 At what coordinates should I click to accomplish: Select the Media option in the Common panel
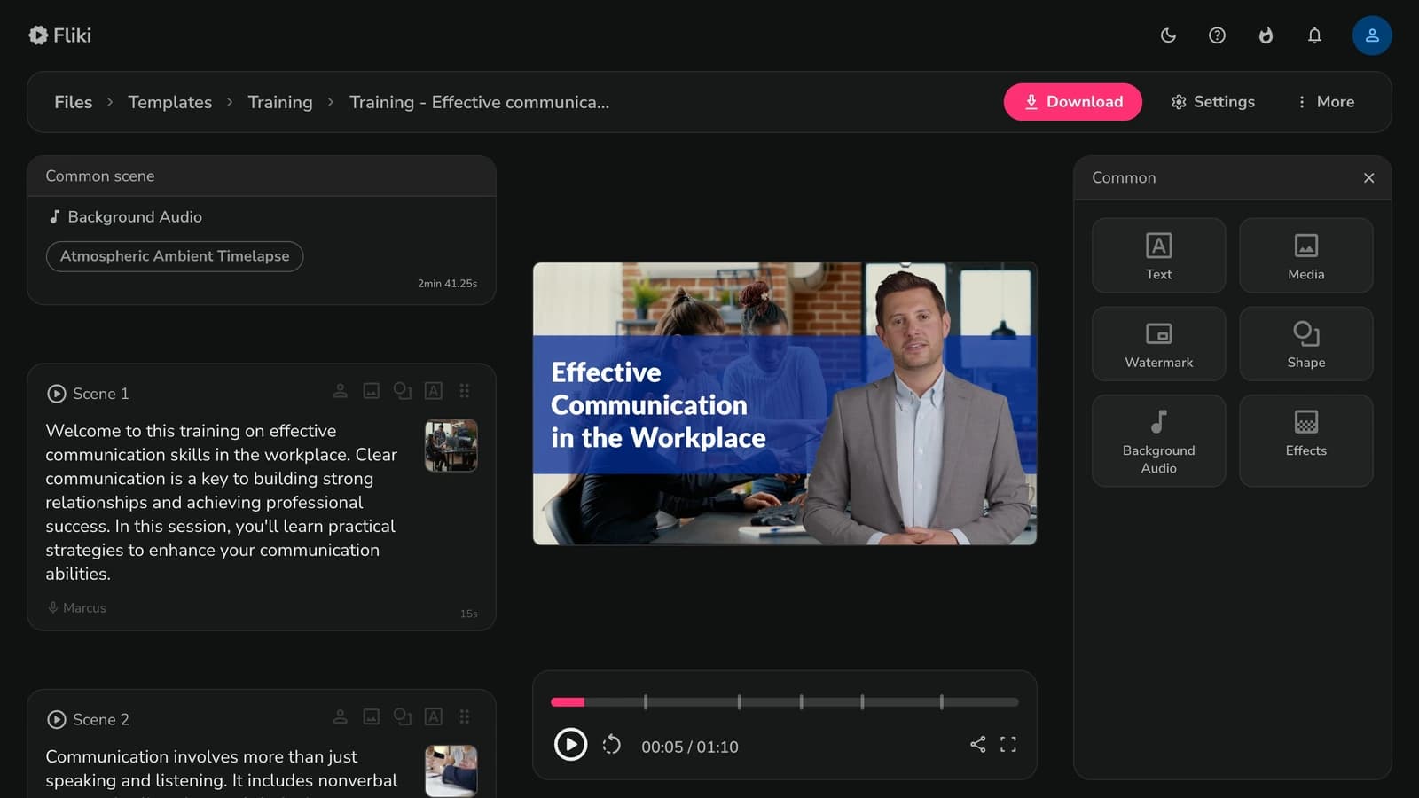1305,255
